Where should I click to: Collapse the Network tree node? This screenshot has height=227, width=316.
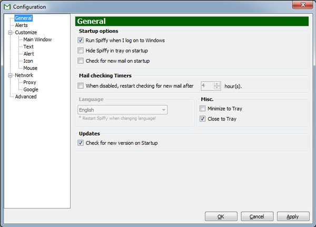(x=10, y=75)
